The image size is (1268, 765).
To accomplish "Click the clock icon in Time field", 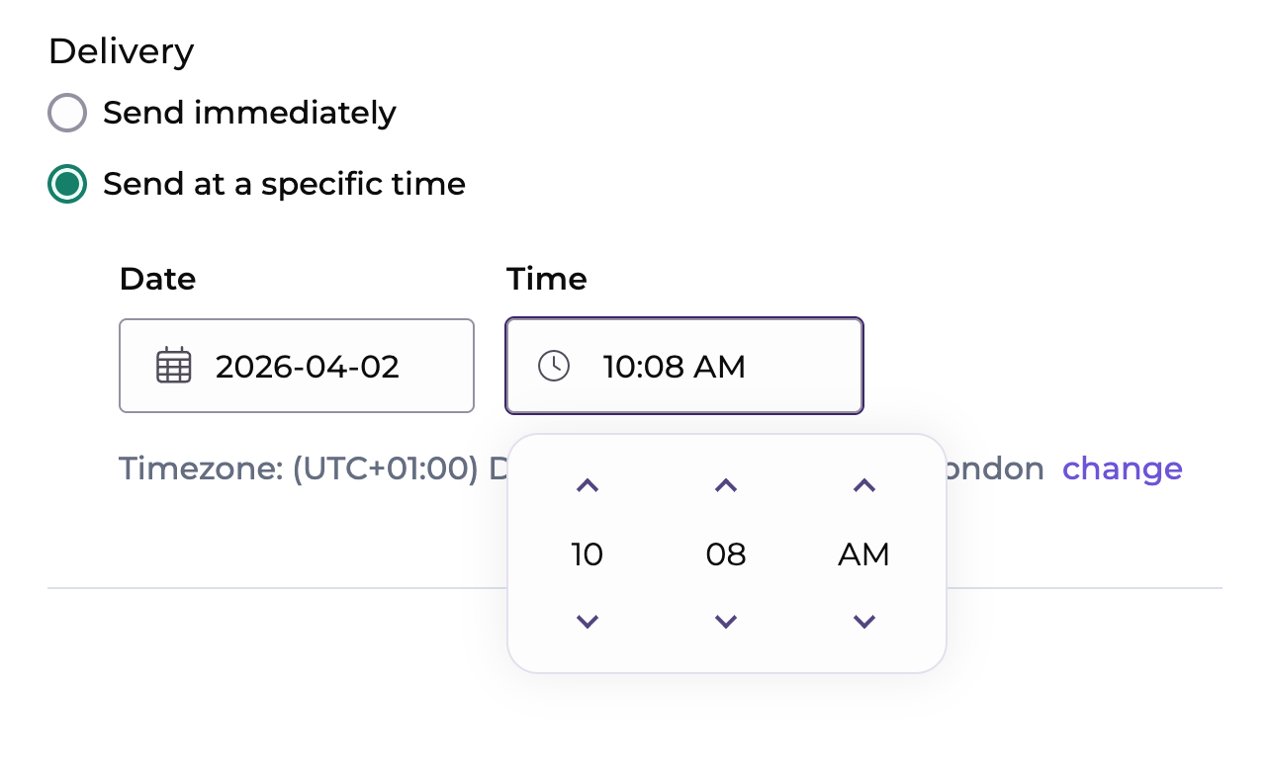I will click(554, 365).
